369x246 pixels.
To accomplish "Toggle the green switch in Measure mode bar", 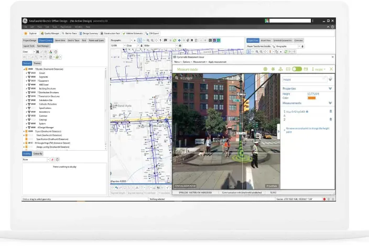I will coord(297,69).
